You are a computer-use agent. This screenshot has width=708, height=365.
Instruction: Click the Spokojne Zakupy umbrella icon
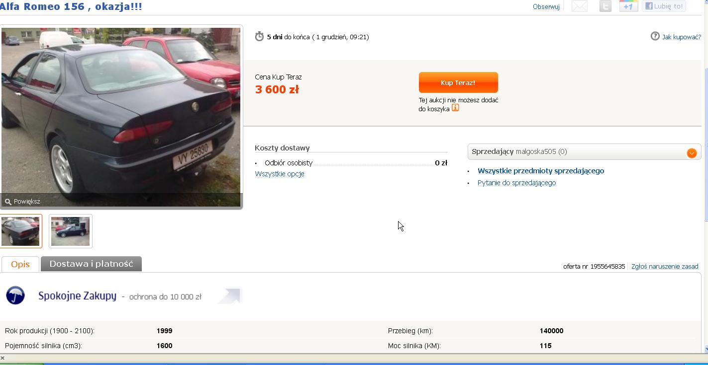pos(15,295)
